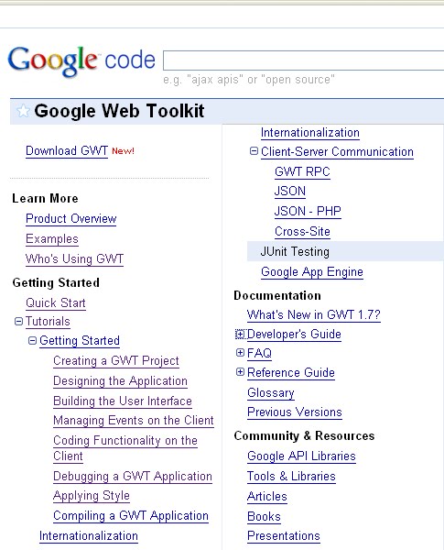This screenshot has height=550, width=444.
Task: Open Internationalization link above Client-Server Communication
Action: pos(310,133)
